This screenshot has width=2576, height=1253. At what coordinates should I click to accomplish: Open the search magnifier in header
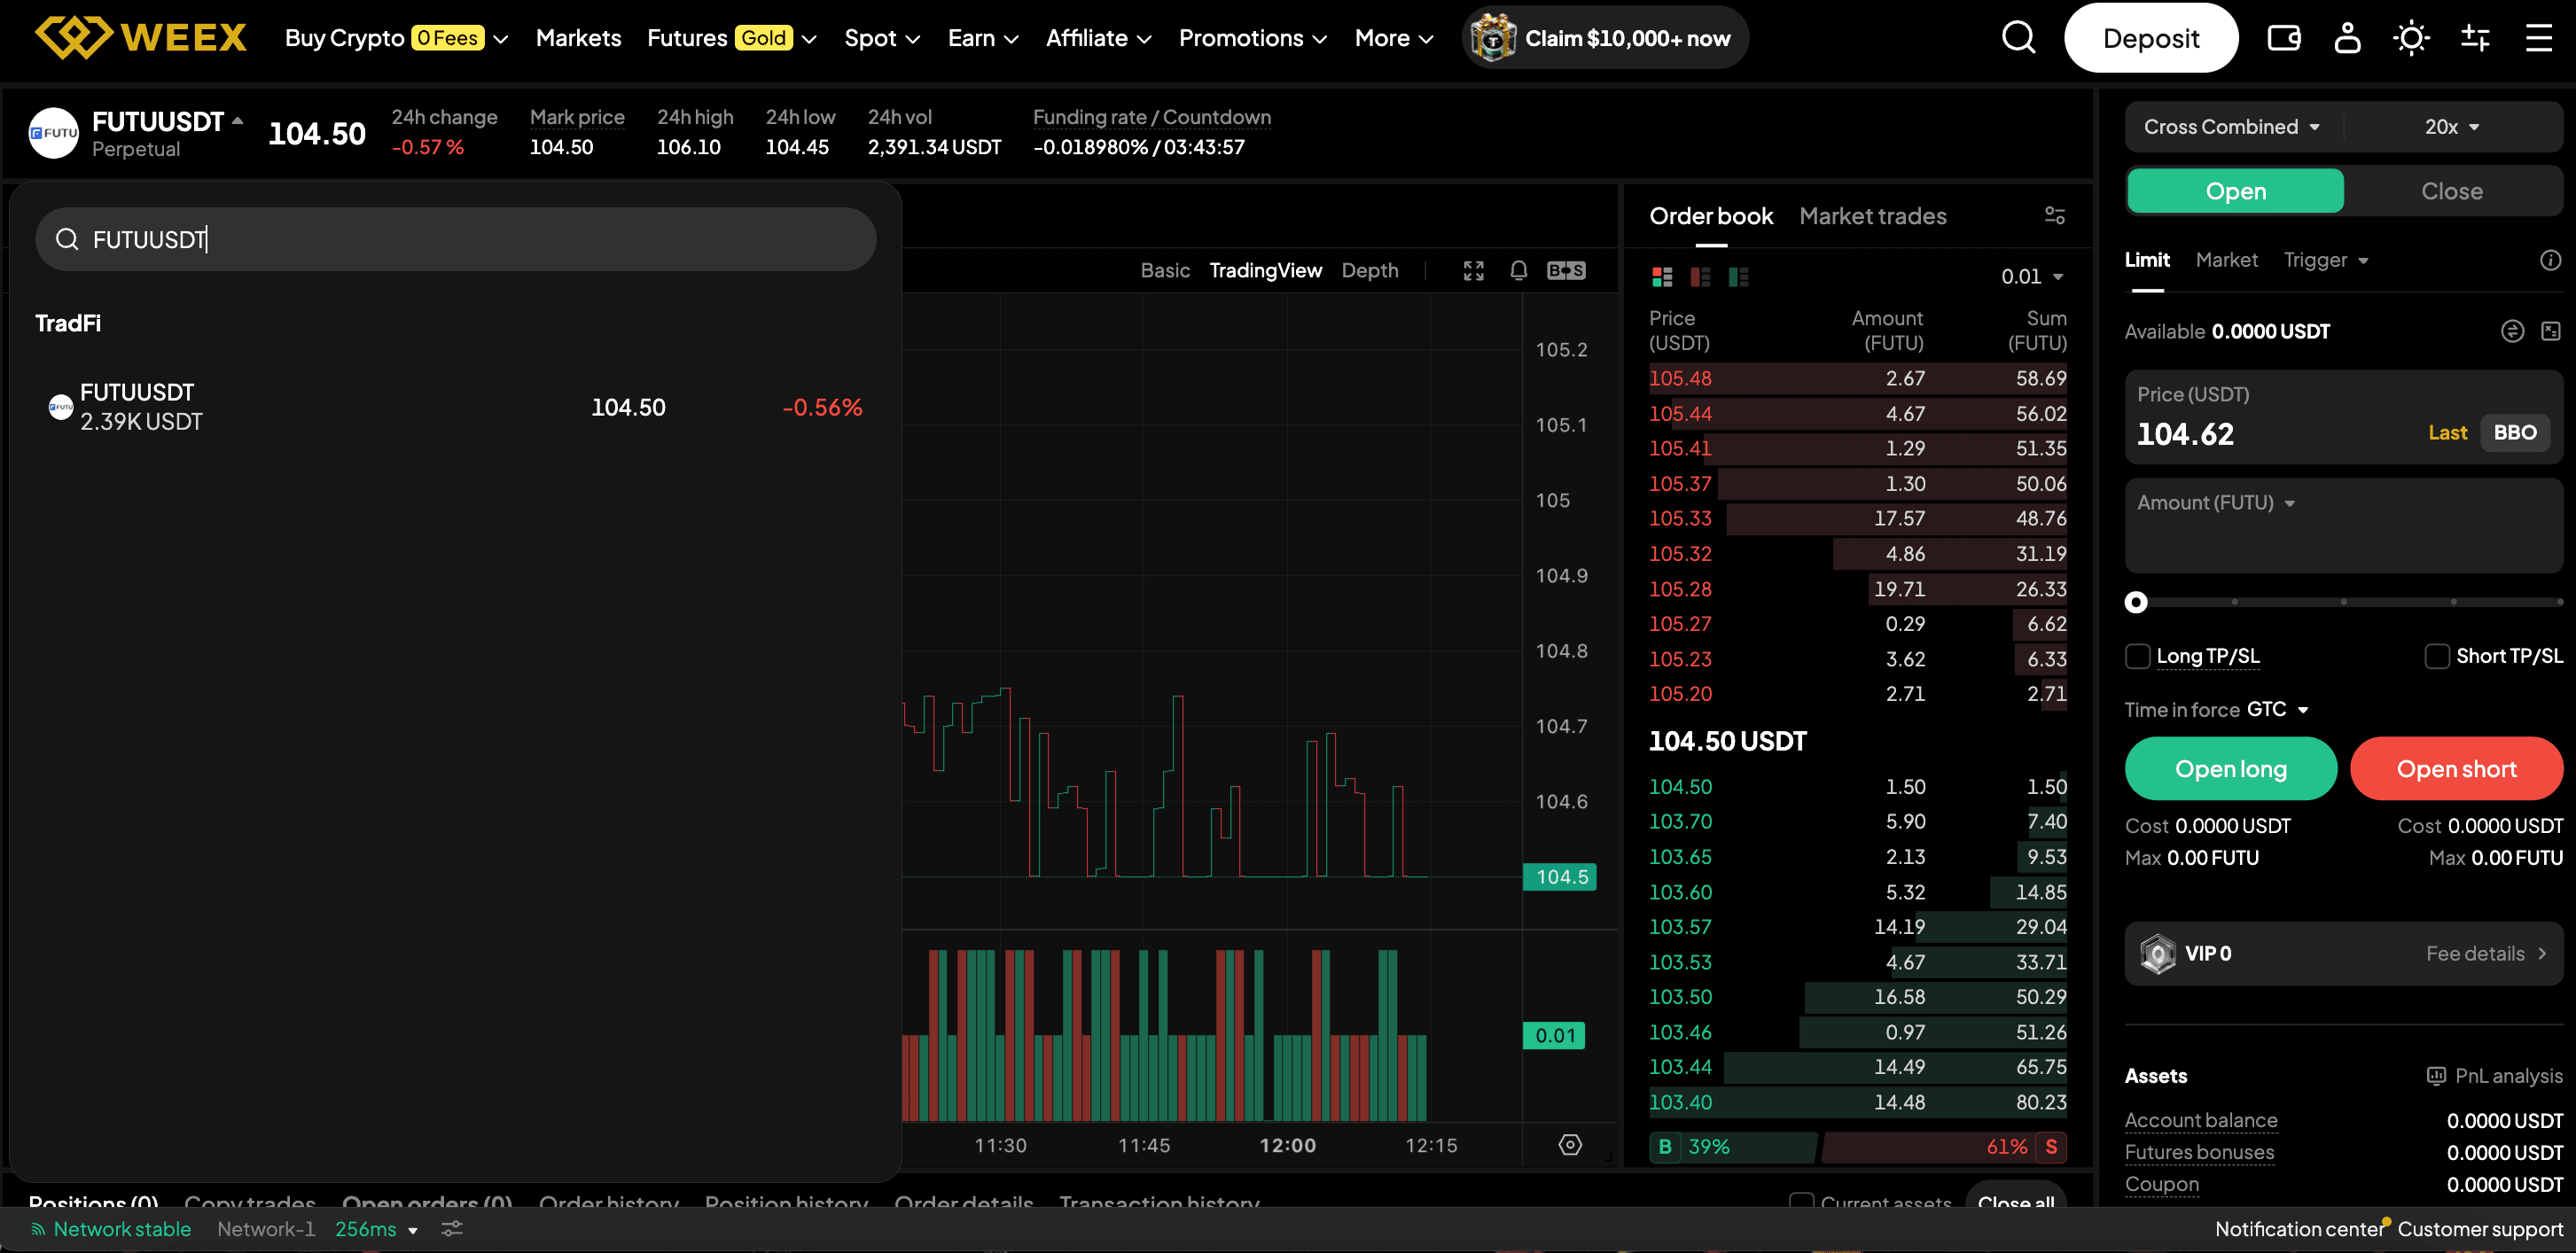pos(2018,38)
